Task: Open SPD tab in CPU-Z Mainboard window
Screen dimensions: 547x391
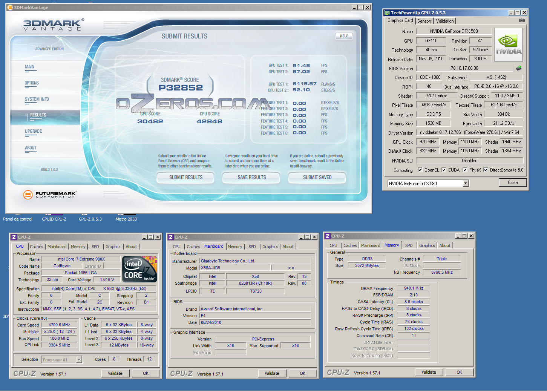Action: click(252, 247)
